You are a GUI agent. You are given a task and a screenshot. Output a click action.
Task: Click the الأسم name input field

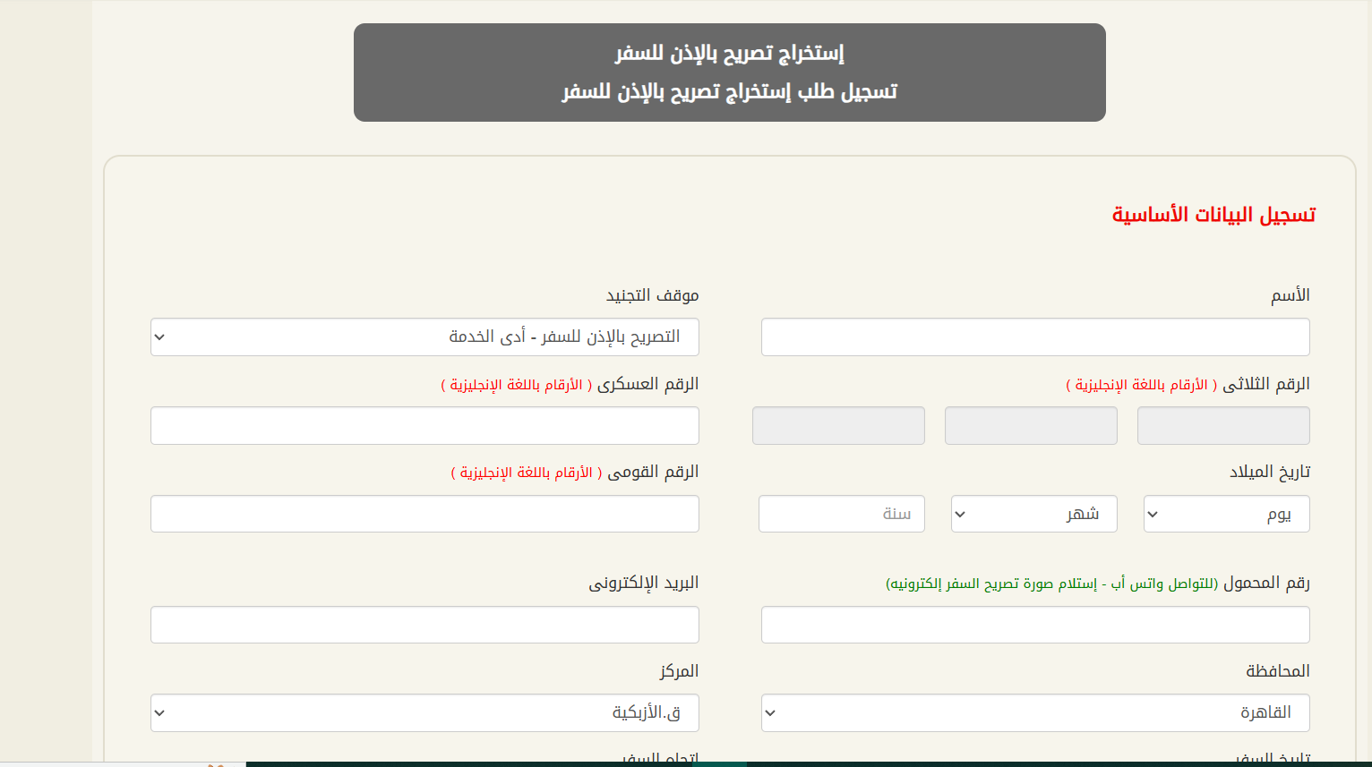tap(1035, 337)
